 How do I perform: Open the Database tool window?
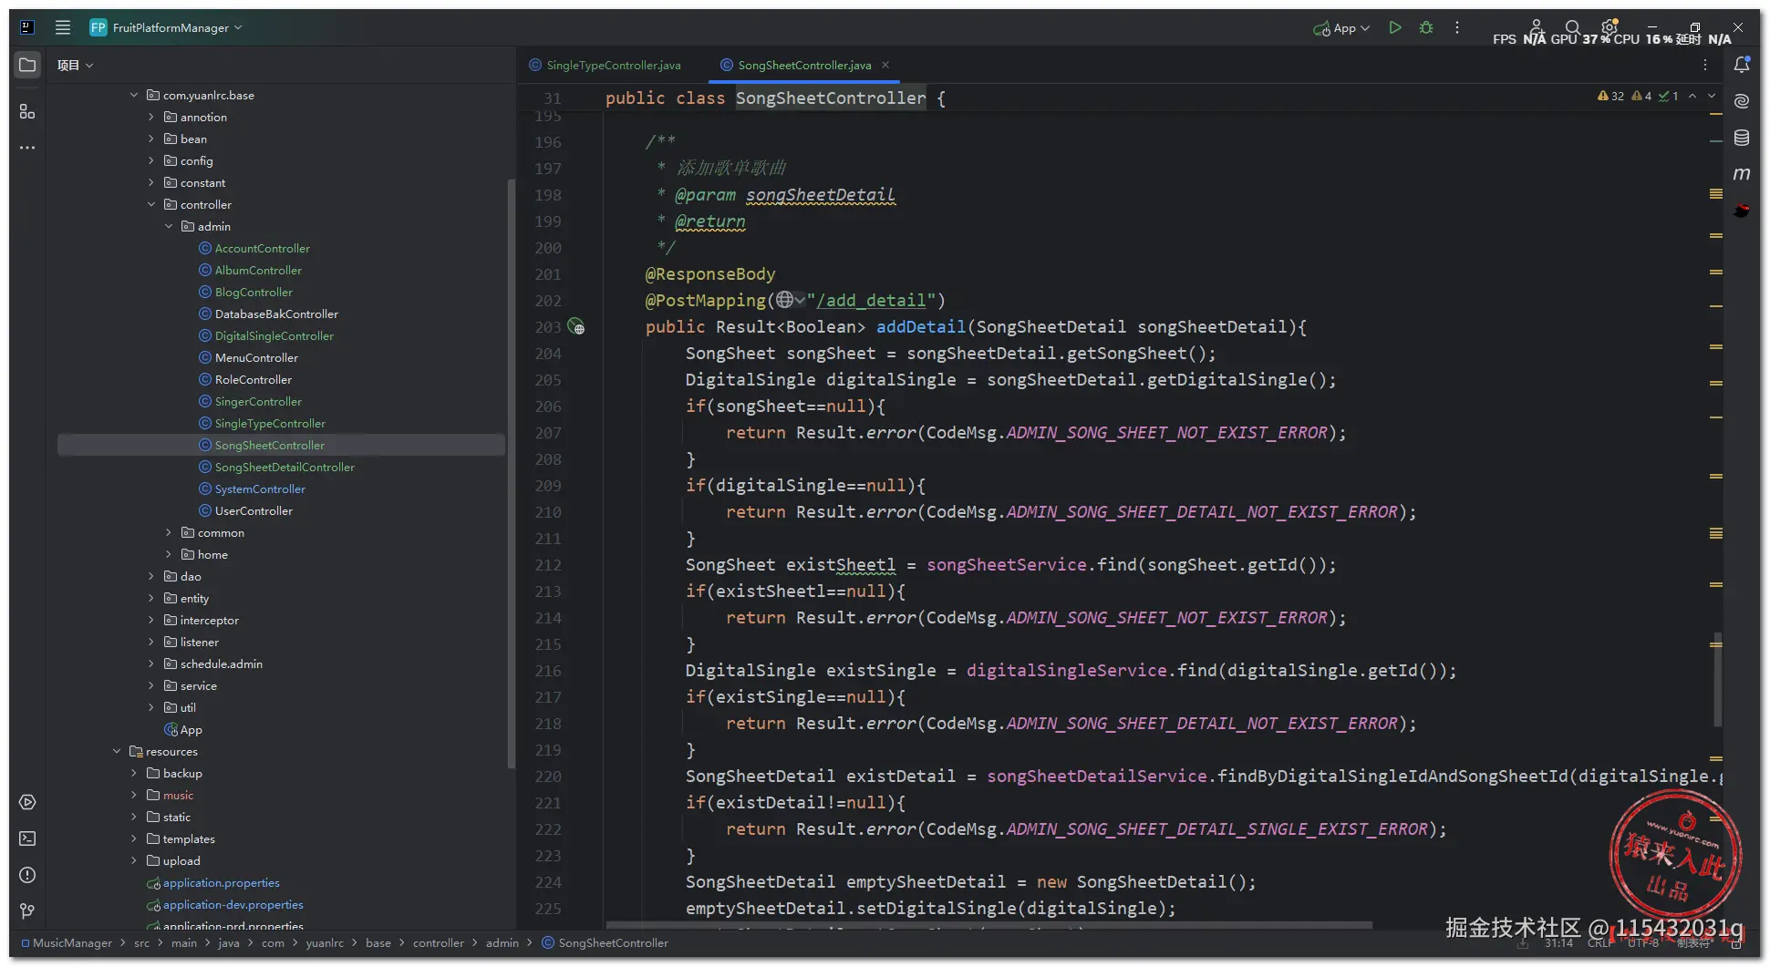[1742, 138]
